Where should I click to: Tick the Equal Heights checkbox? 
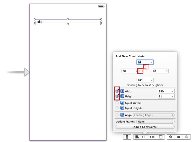[x=117, y=108]
